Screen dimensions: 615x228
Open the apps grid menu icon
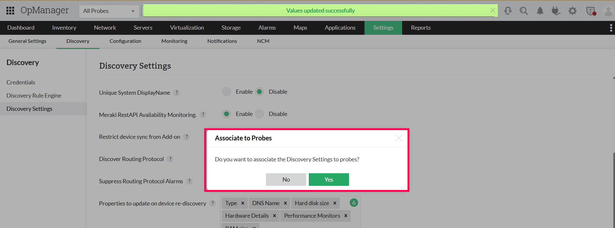(x=10, y=11)
